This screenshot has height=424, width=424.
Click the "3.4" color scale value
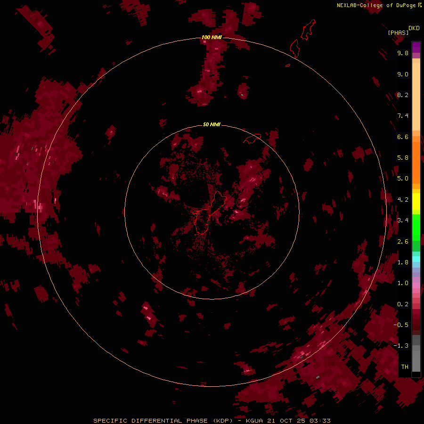tap(403, 220)
